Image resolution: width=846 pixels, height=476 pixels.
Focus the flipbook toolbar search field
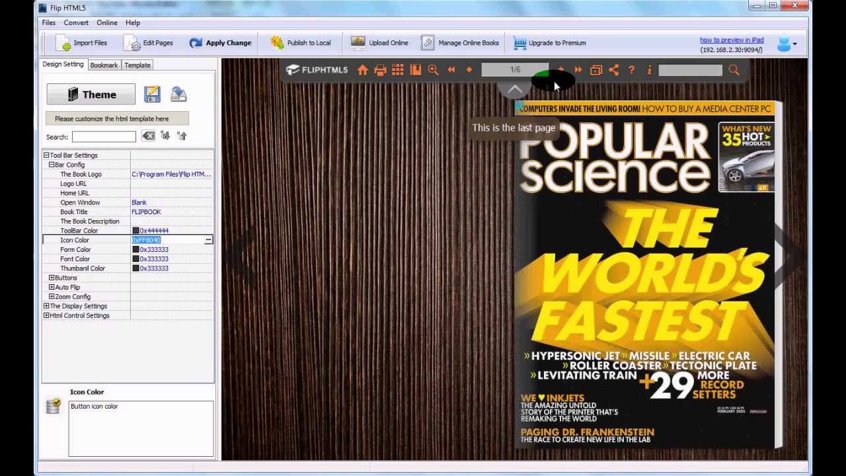click(691, 70)
